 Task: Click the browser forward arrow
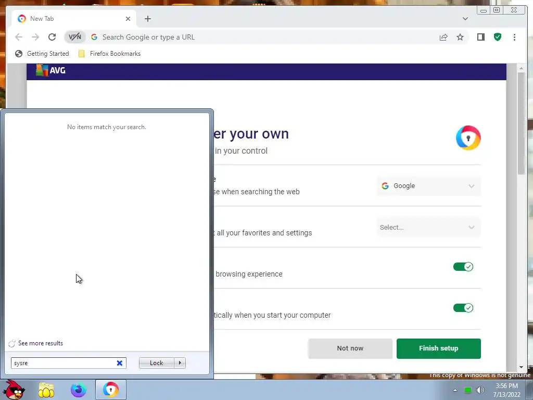pos(35,37)
